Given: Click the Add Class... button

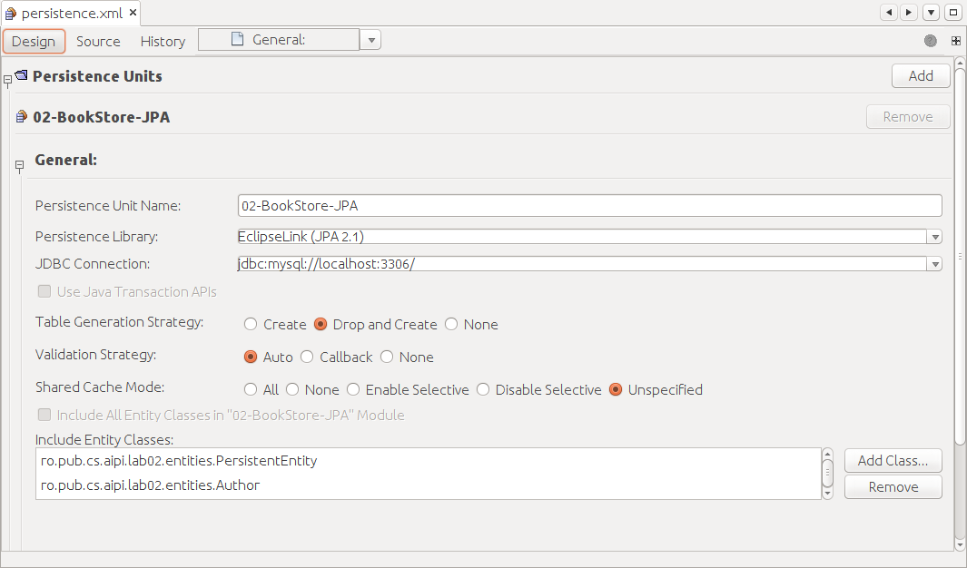Looking at the screenshot, I should 893,460.
